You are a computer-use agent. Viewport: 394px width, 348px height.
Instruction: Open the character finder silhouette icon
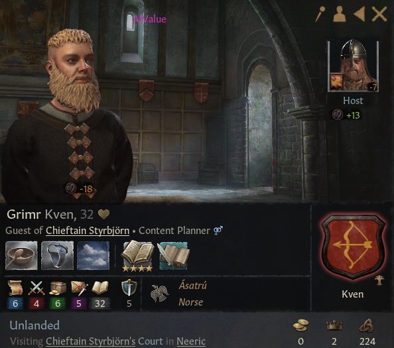coord(339,14)
